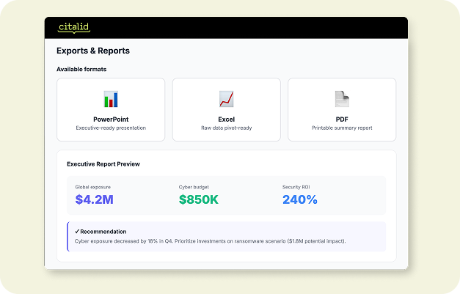This screenshot has height=294, width=460.
Task: Click the Exports & Reports heading
Action: 93,51
